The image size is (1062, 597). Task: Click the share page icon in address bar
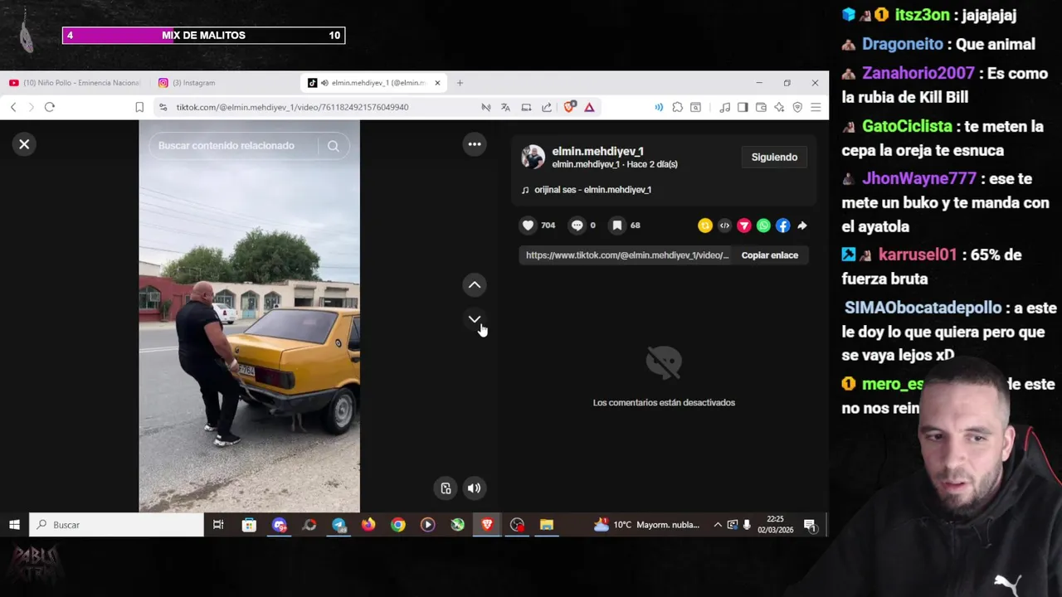(547, 107)
